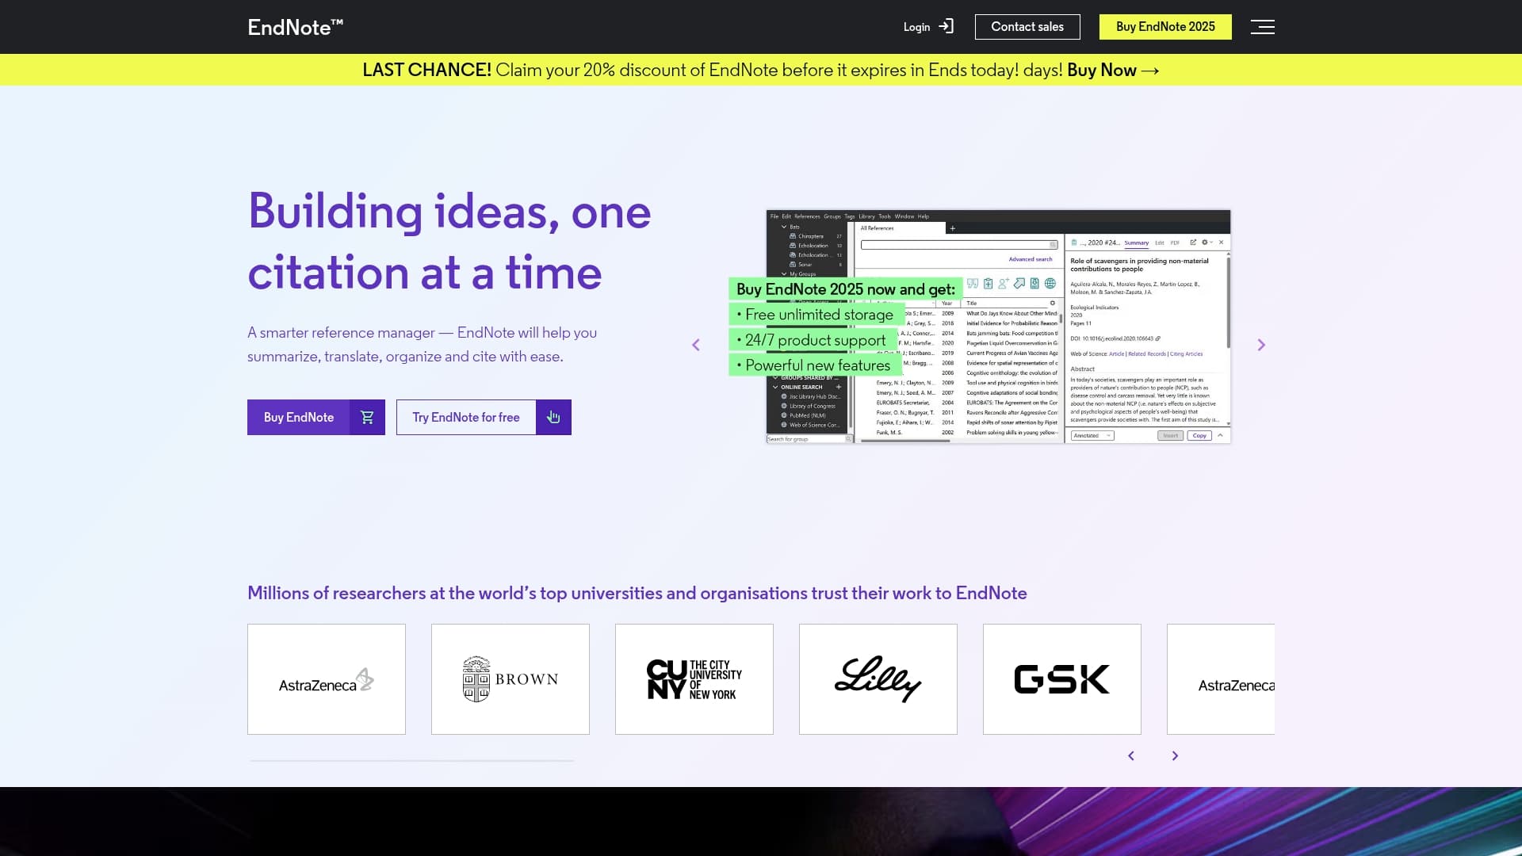Collapse the Bats group in sidebar

click(x=783, y=227)
